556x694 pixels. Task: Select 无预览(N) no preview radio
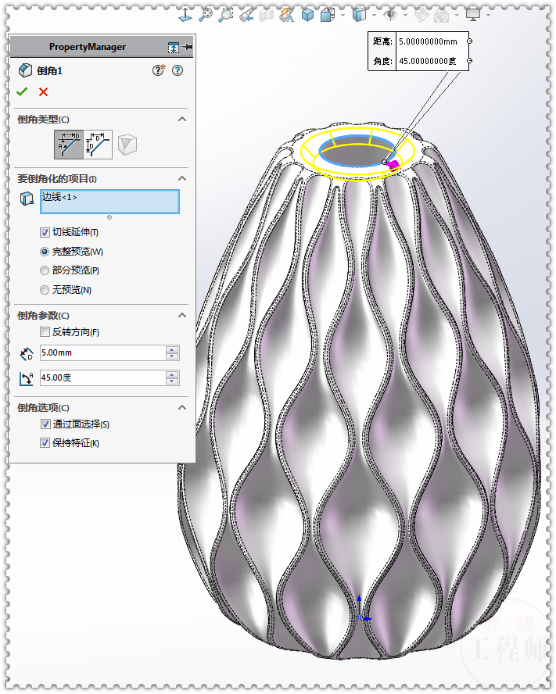45,290
